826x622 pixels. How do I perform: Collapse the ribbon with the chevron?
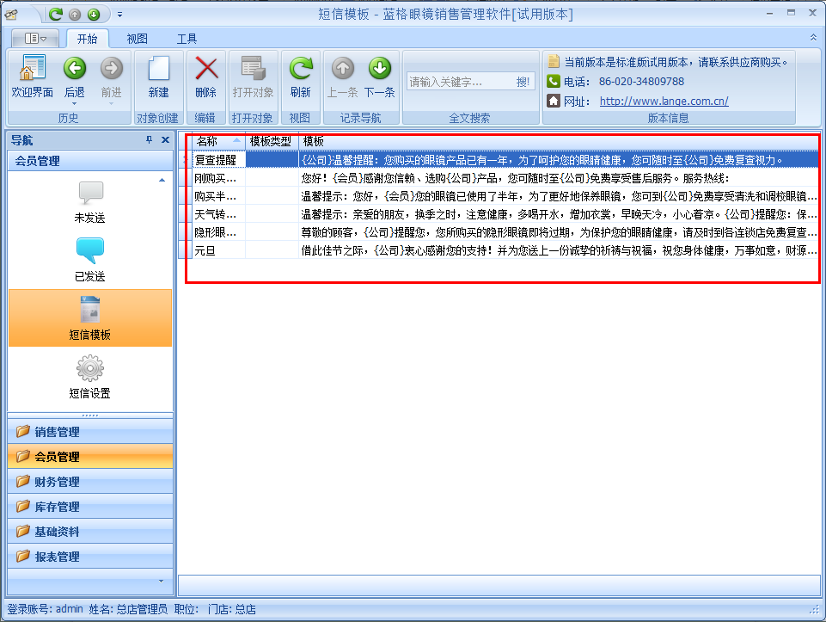[x=813, y=38]
